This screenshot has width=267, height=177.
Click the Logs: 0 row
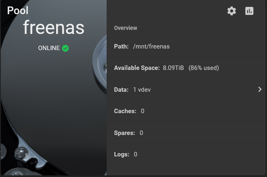186,154
